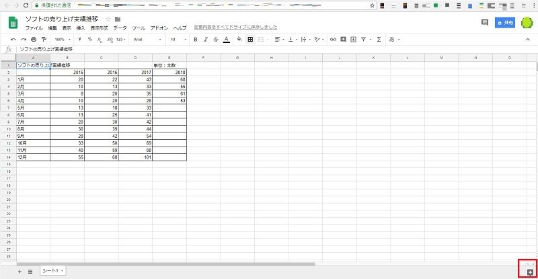
Task: Click the functions sigma icon
Action: [379, 40]
